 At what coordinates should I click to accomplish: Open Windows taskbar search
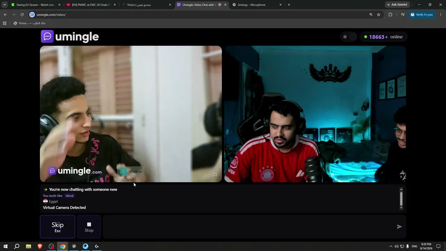17,246
